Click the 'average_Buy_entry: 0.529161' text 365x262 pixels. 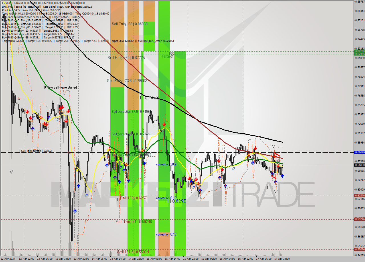156,41
